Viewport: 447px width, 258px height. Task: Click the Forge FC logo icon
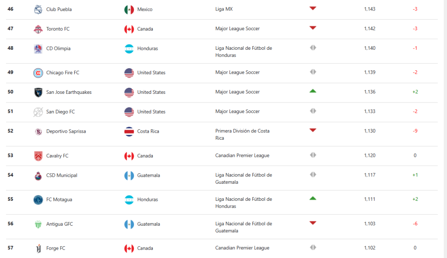coord(38,248)
